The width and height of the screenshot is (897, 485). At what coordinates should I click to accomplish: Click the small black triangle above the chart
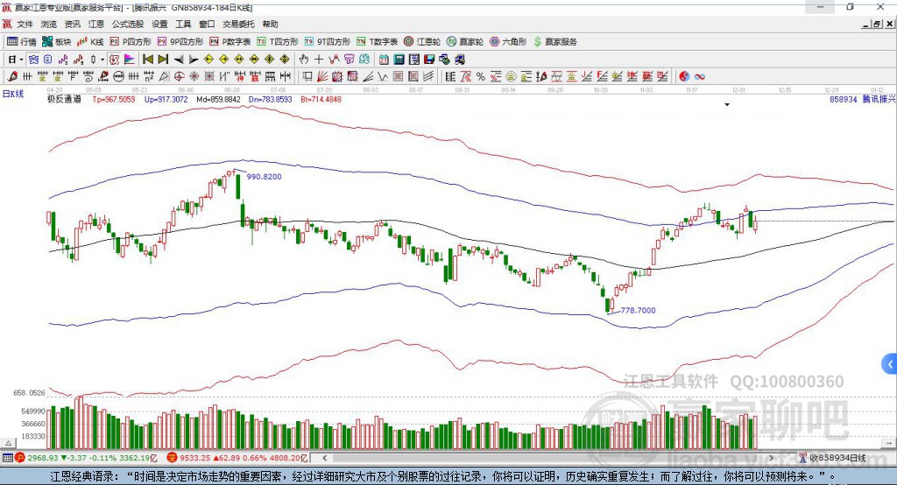(727, 105)
